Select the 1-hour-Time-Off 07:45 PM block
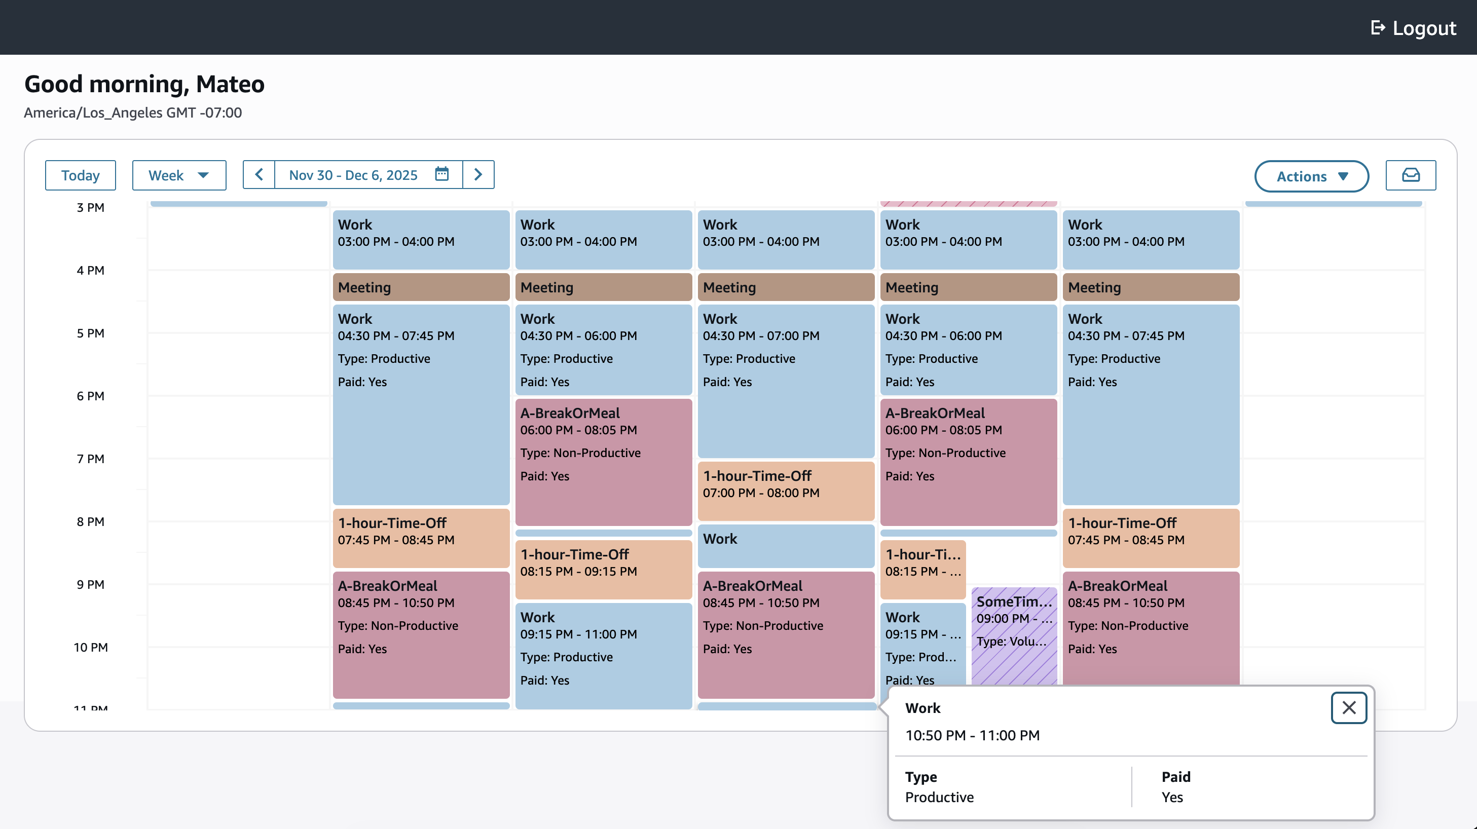The height and width of the screenshot is (829, 1477). (x=420, y=538)
